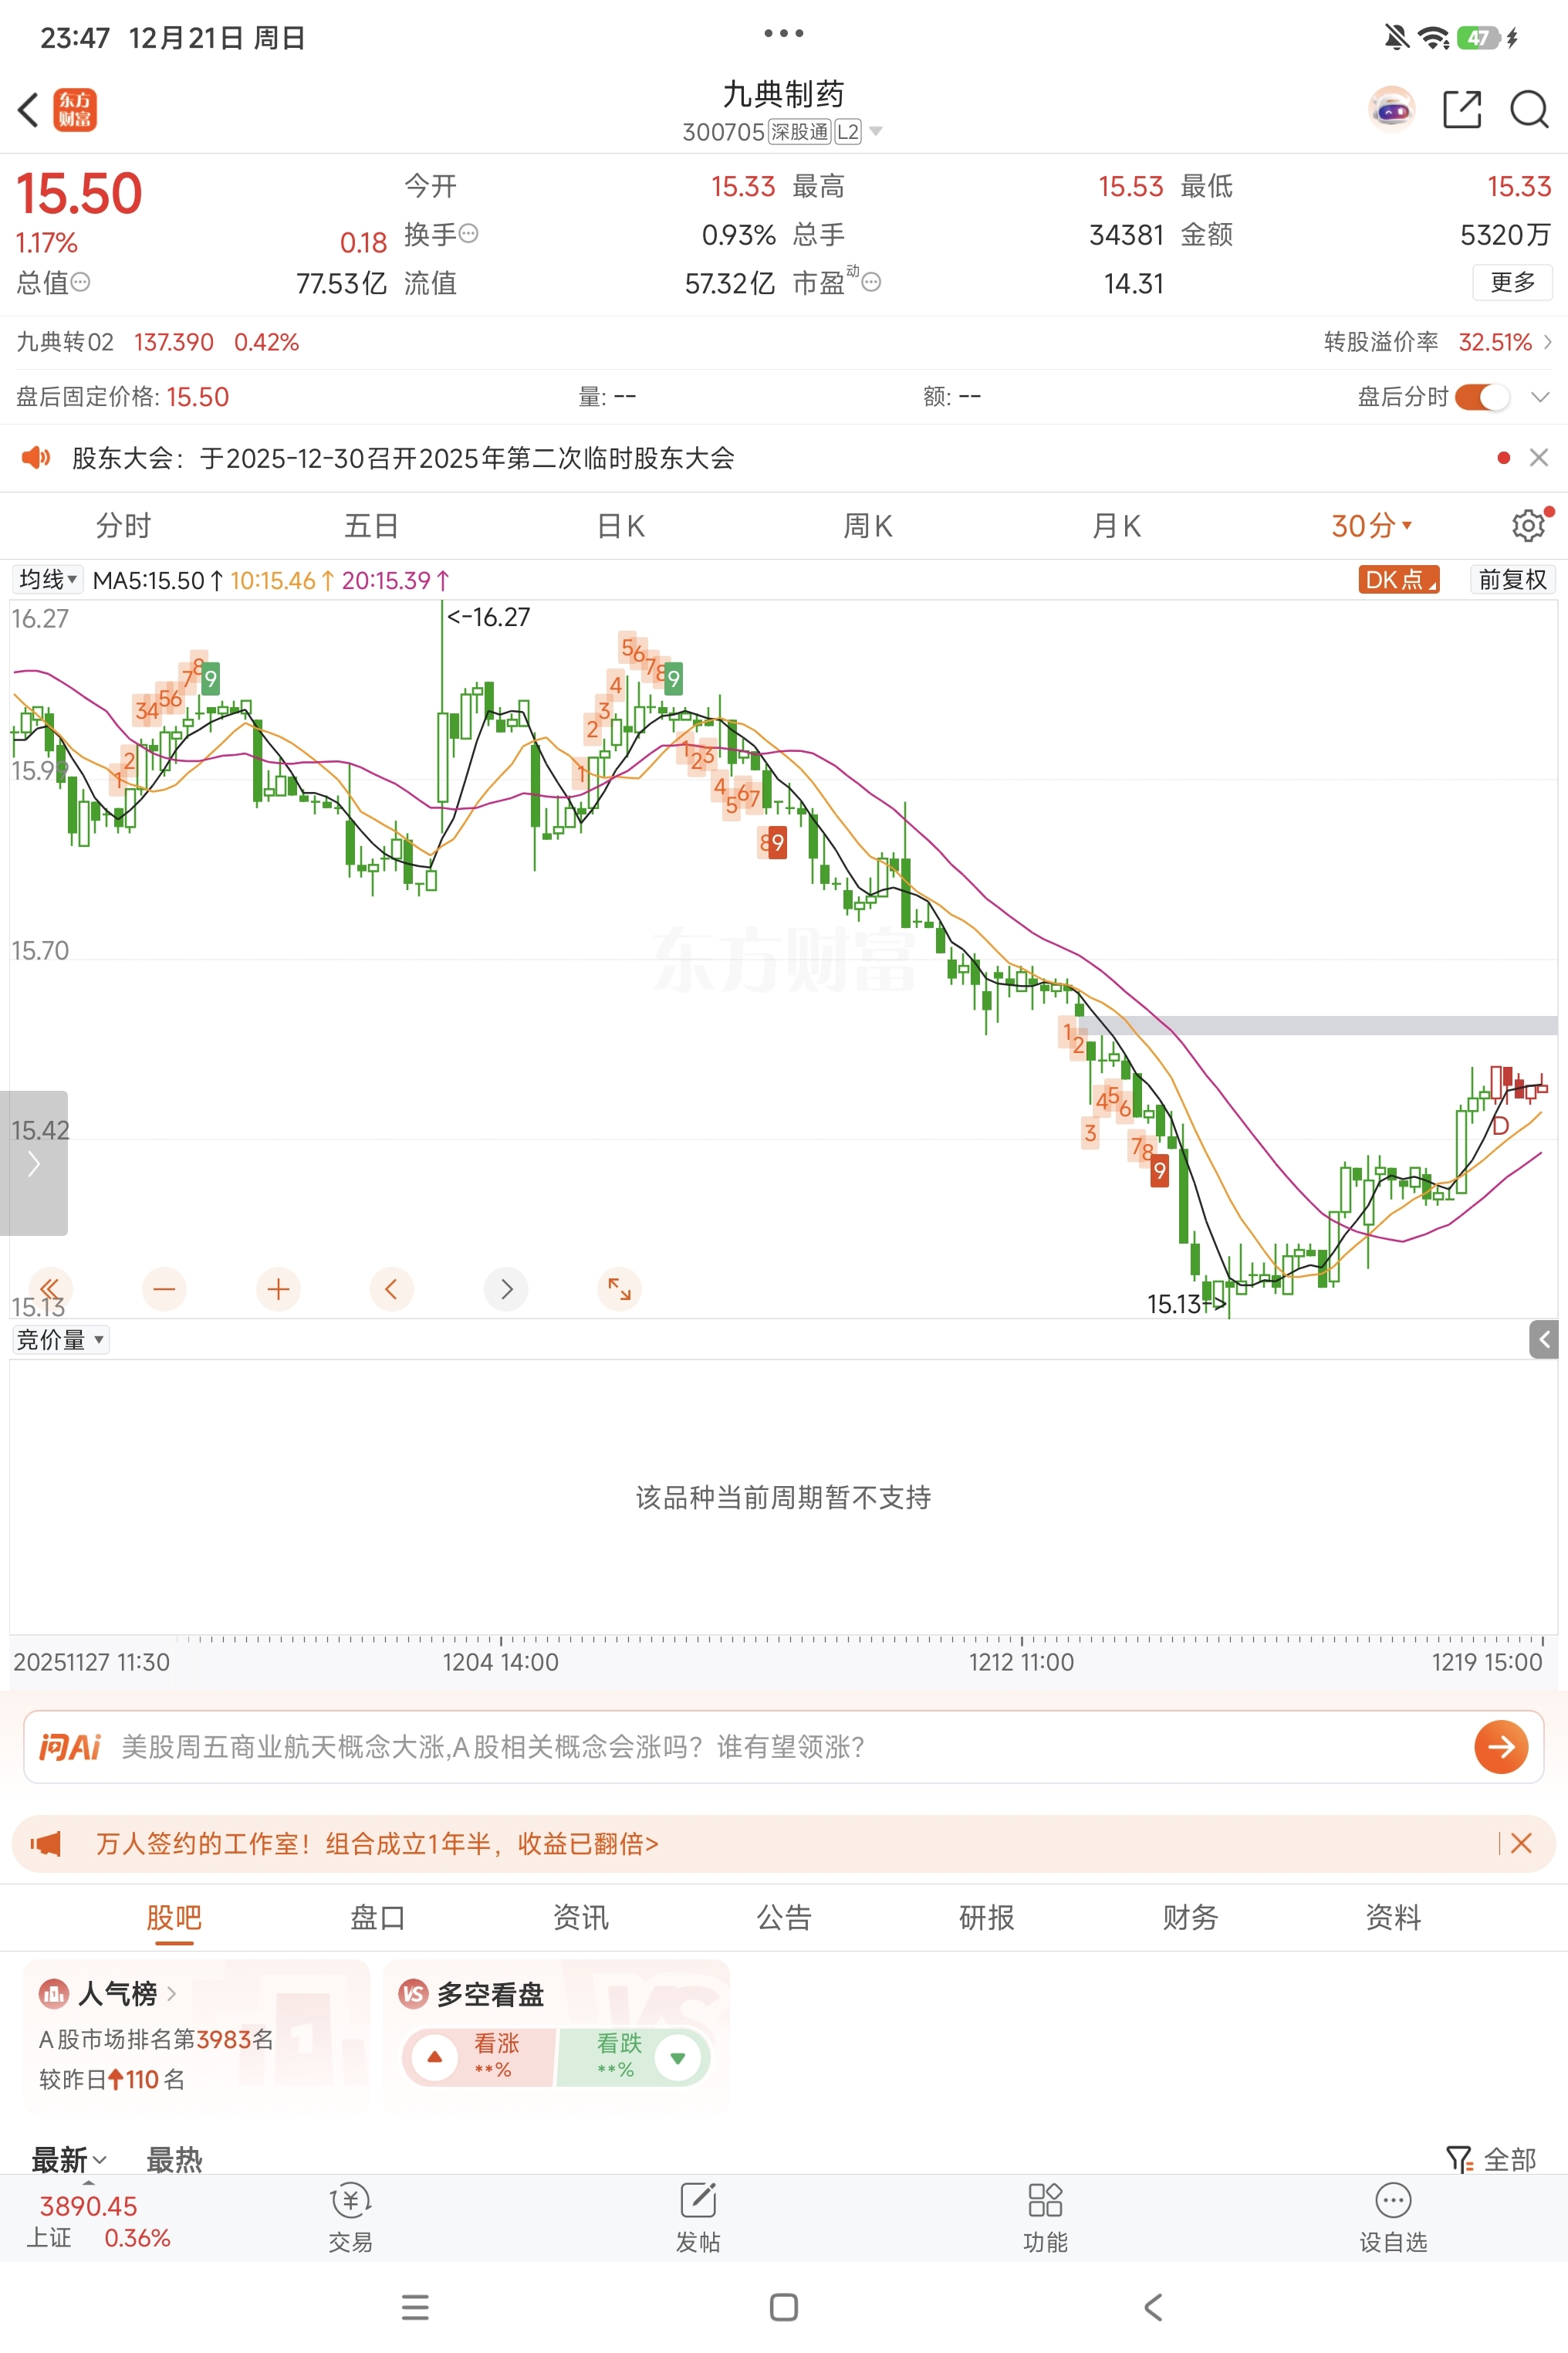Expand chart to fullscreen view
This screenshot has width=1568, height=2353.
click(619, 1288)
